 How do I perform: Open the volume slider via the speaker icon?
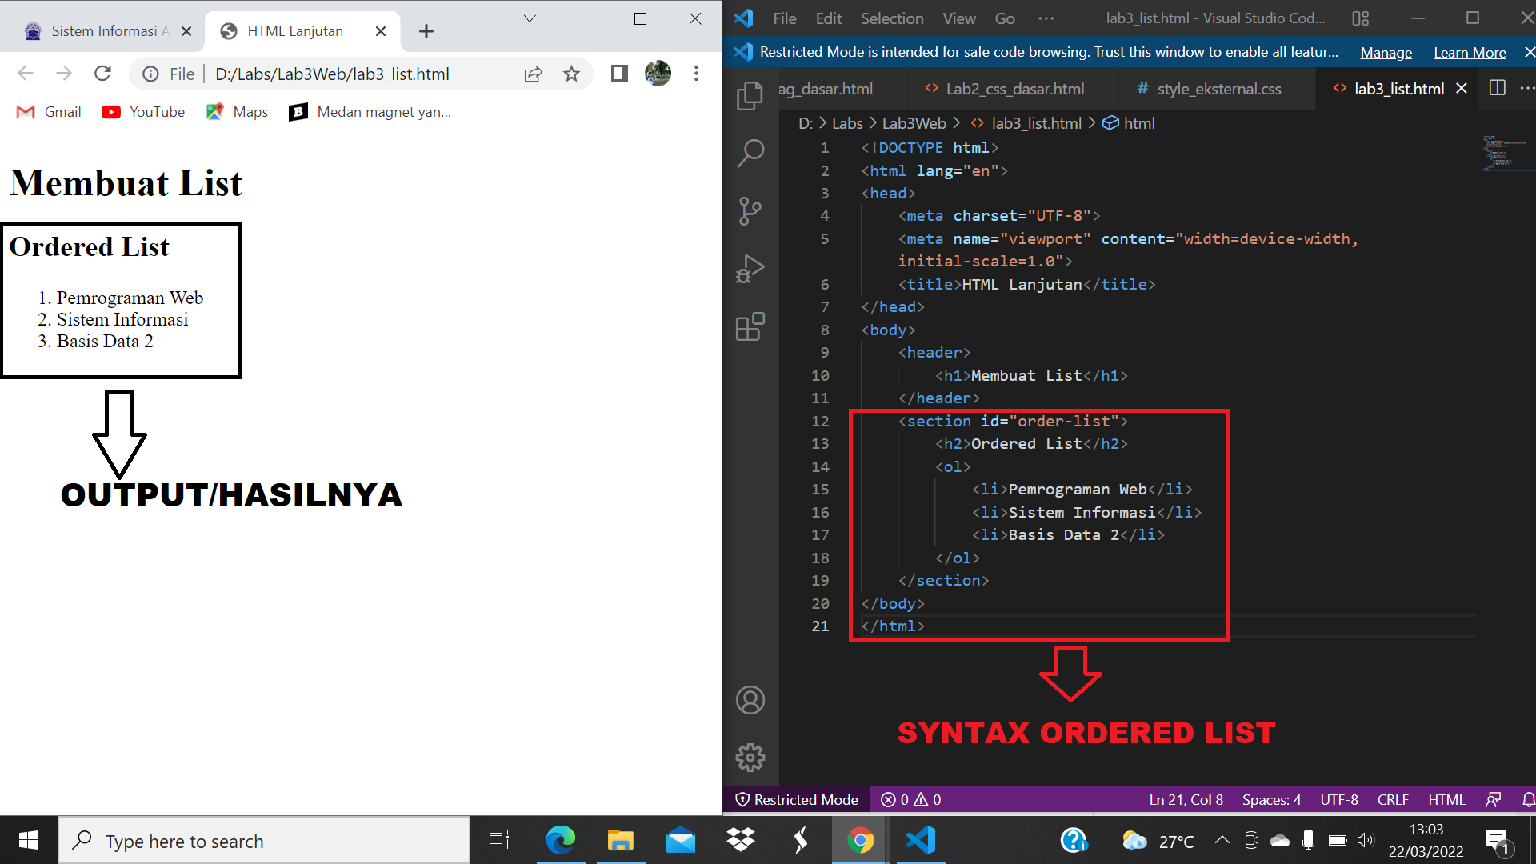point(1366,840)
